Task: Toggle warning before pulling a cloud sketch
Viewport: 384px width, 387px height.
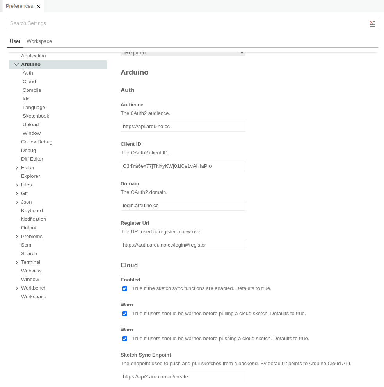Action: tap(125, 314)
